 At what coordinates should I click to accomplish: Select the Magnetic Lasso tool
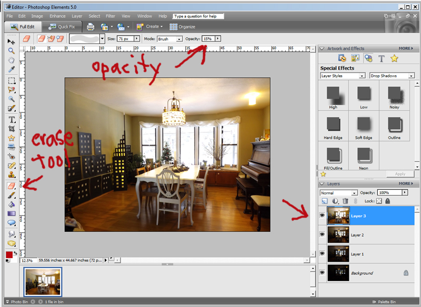point(11,89)
